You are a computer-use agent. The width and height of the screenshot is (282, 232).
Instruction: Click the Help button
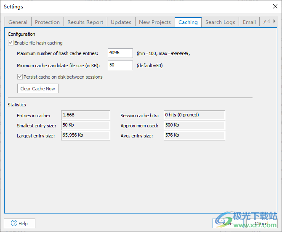tap(20, 223)
